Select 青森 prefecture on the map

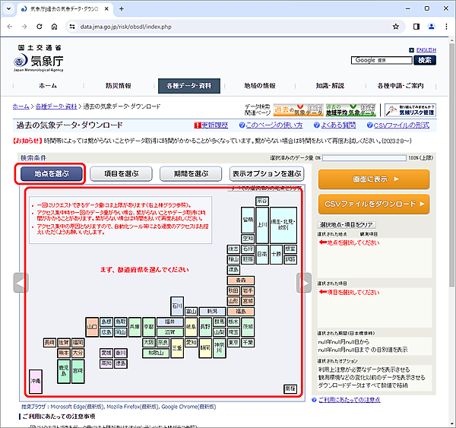tap(241, 281)
